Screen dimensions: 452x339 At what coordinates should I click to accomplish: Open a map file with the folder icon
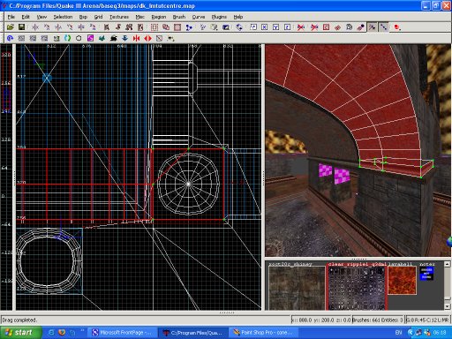11,27
